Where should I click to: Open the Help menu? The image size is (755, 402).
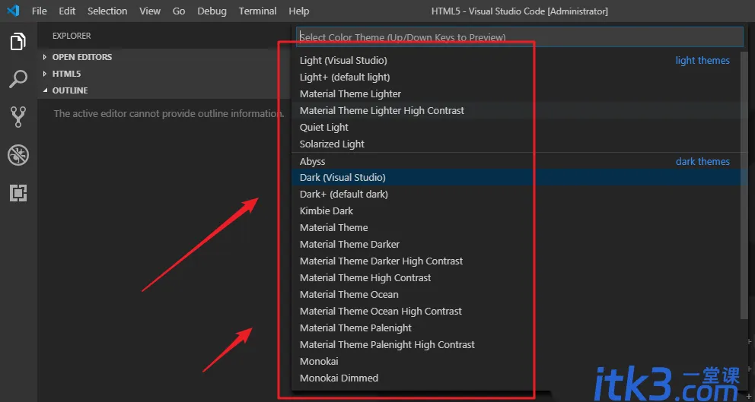tap(299, 11)
